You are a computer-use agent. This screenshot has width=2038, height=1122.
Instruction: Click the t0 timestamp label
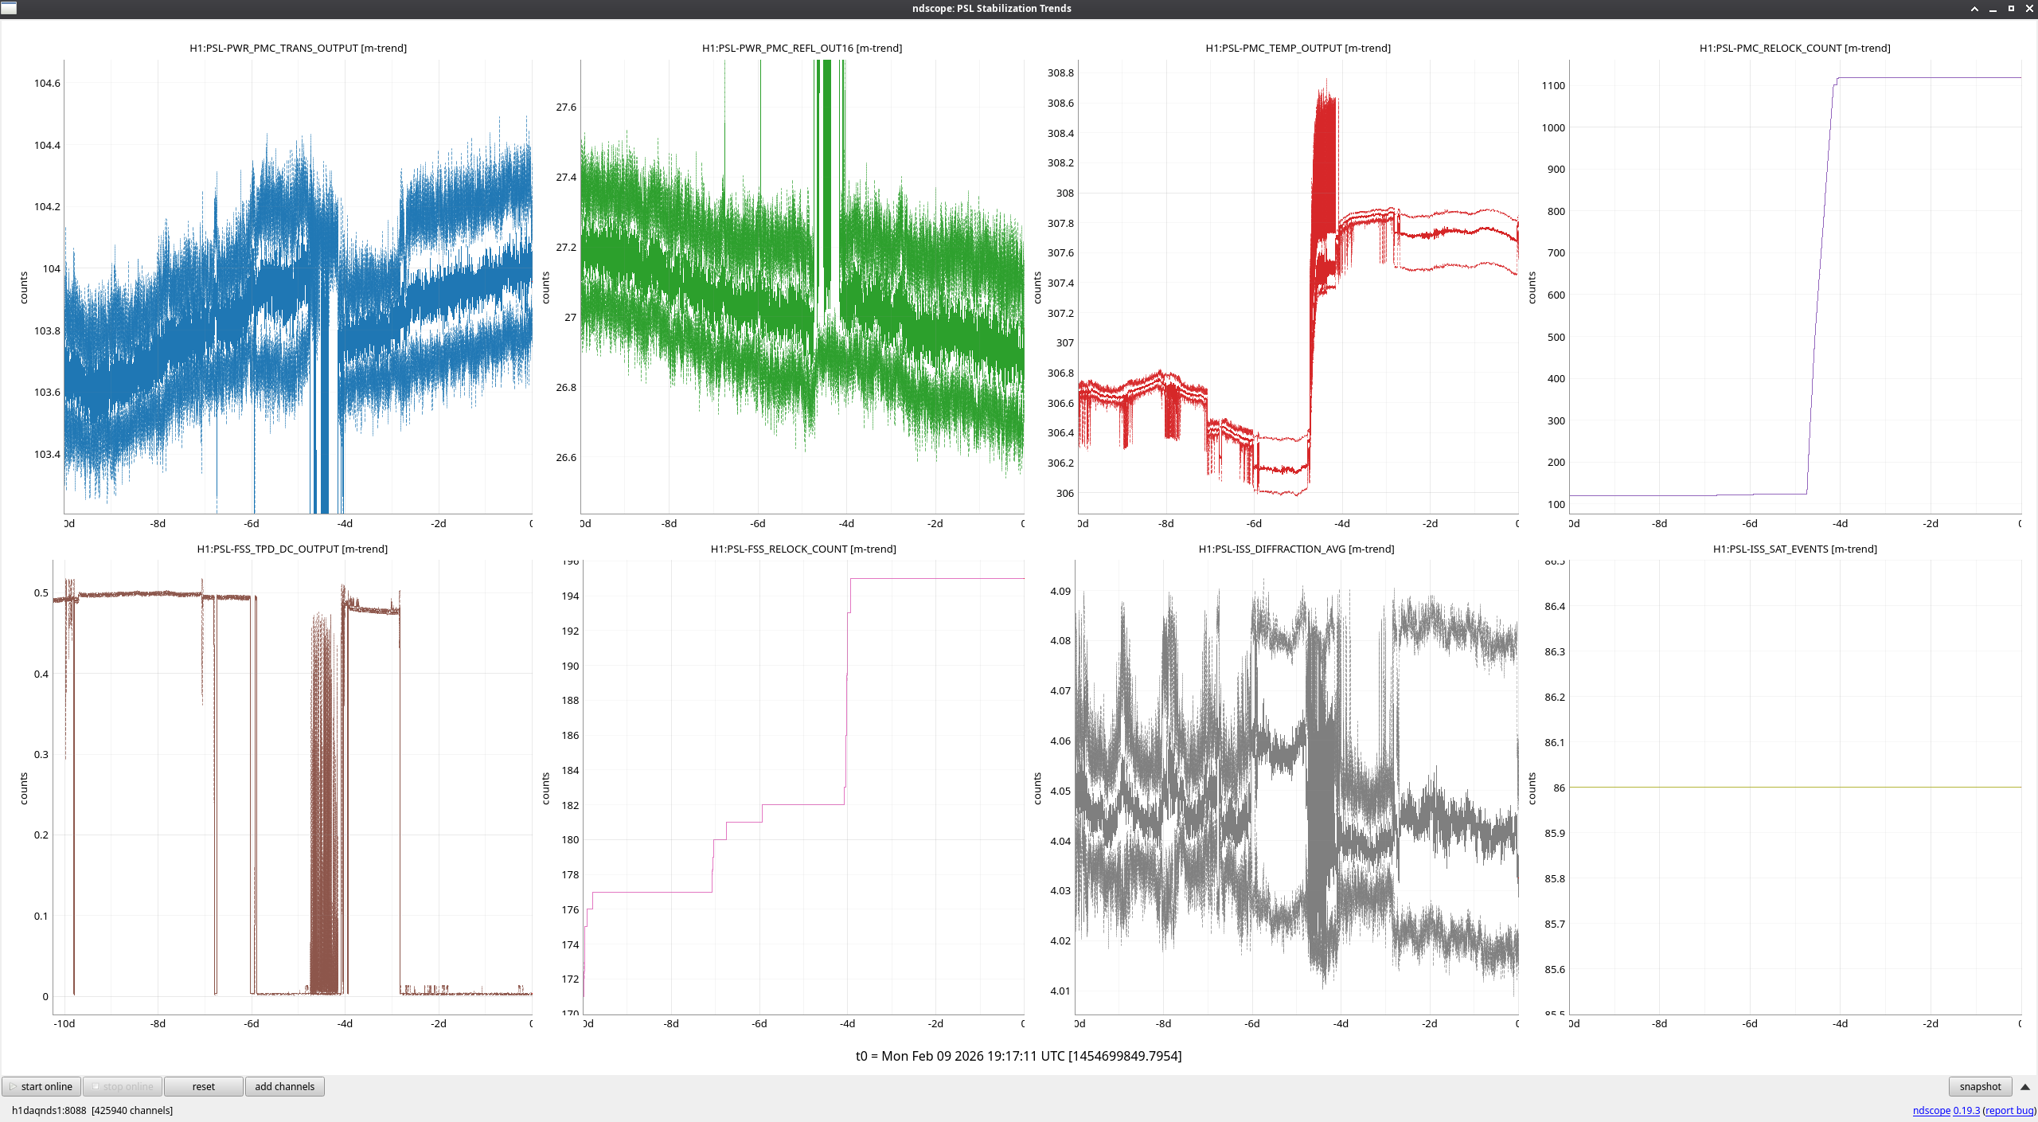[1018, 1056]
